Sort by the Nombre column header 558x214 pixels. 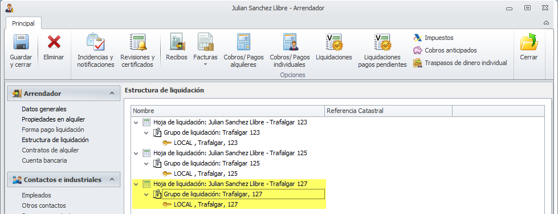(x=228, y=111)
